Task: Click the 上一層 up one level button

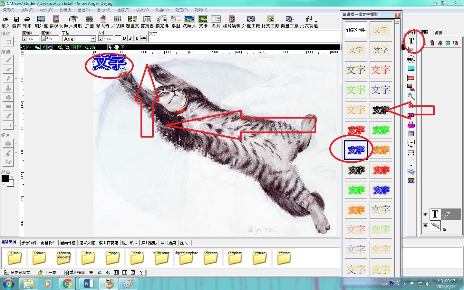Action: click(x=47, y=273)
